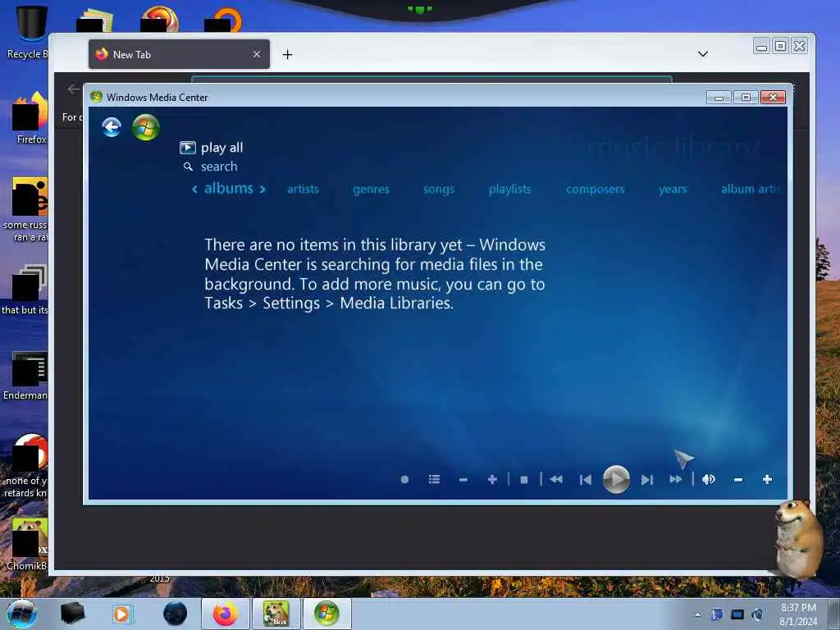Switch to the composers category

[596, 189]
